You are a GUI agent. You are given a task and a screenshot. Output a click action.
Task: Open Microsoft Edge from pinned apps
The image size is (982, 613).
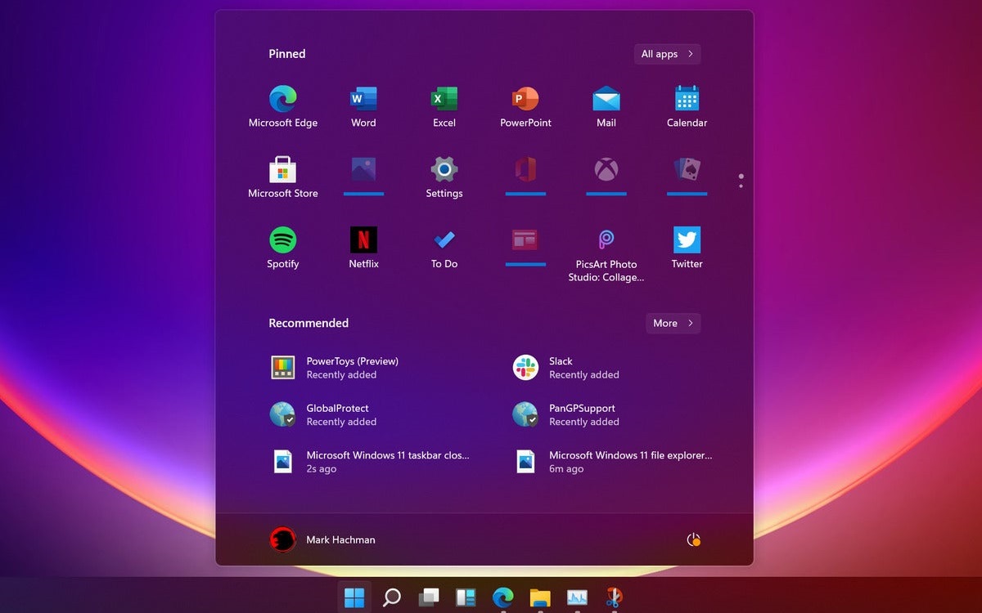coord(283,107)
